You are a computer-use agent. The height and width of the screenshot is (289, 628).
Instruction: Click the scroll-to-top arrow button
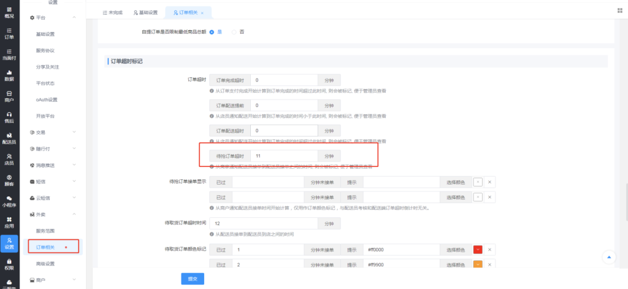point(608,256)
